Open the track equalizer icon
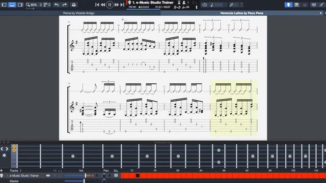 116,176
